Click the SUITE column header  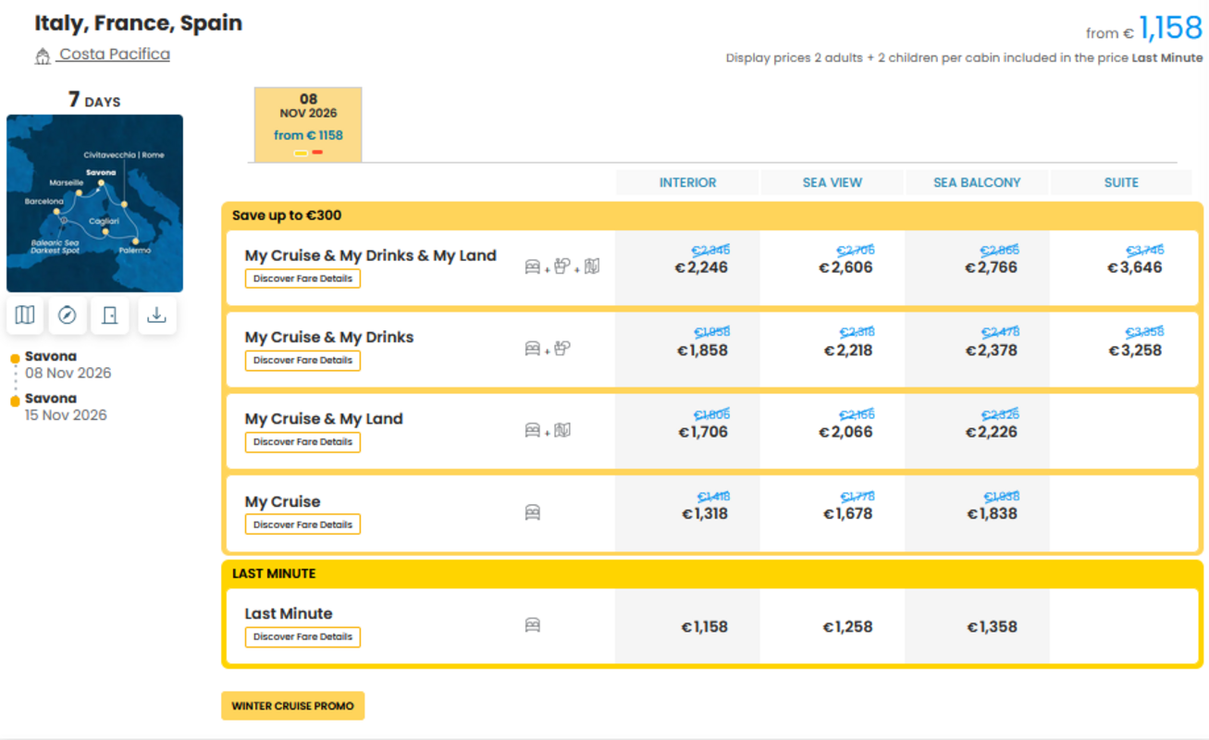[1121, 182]
